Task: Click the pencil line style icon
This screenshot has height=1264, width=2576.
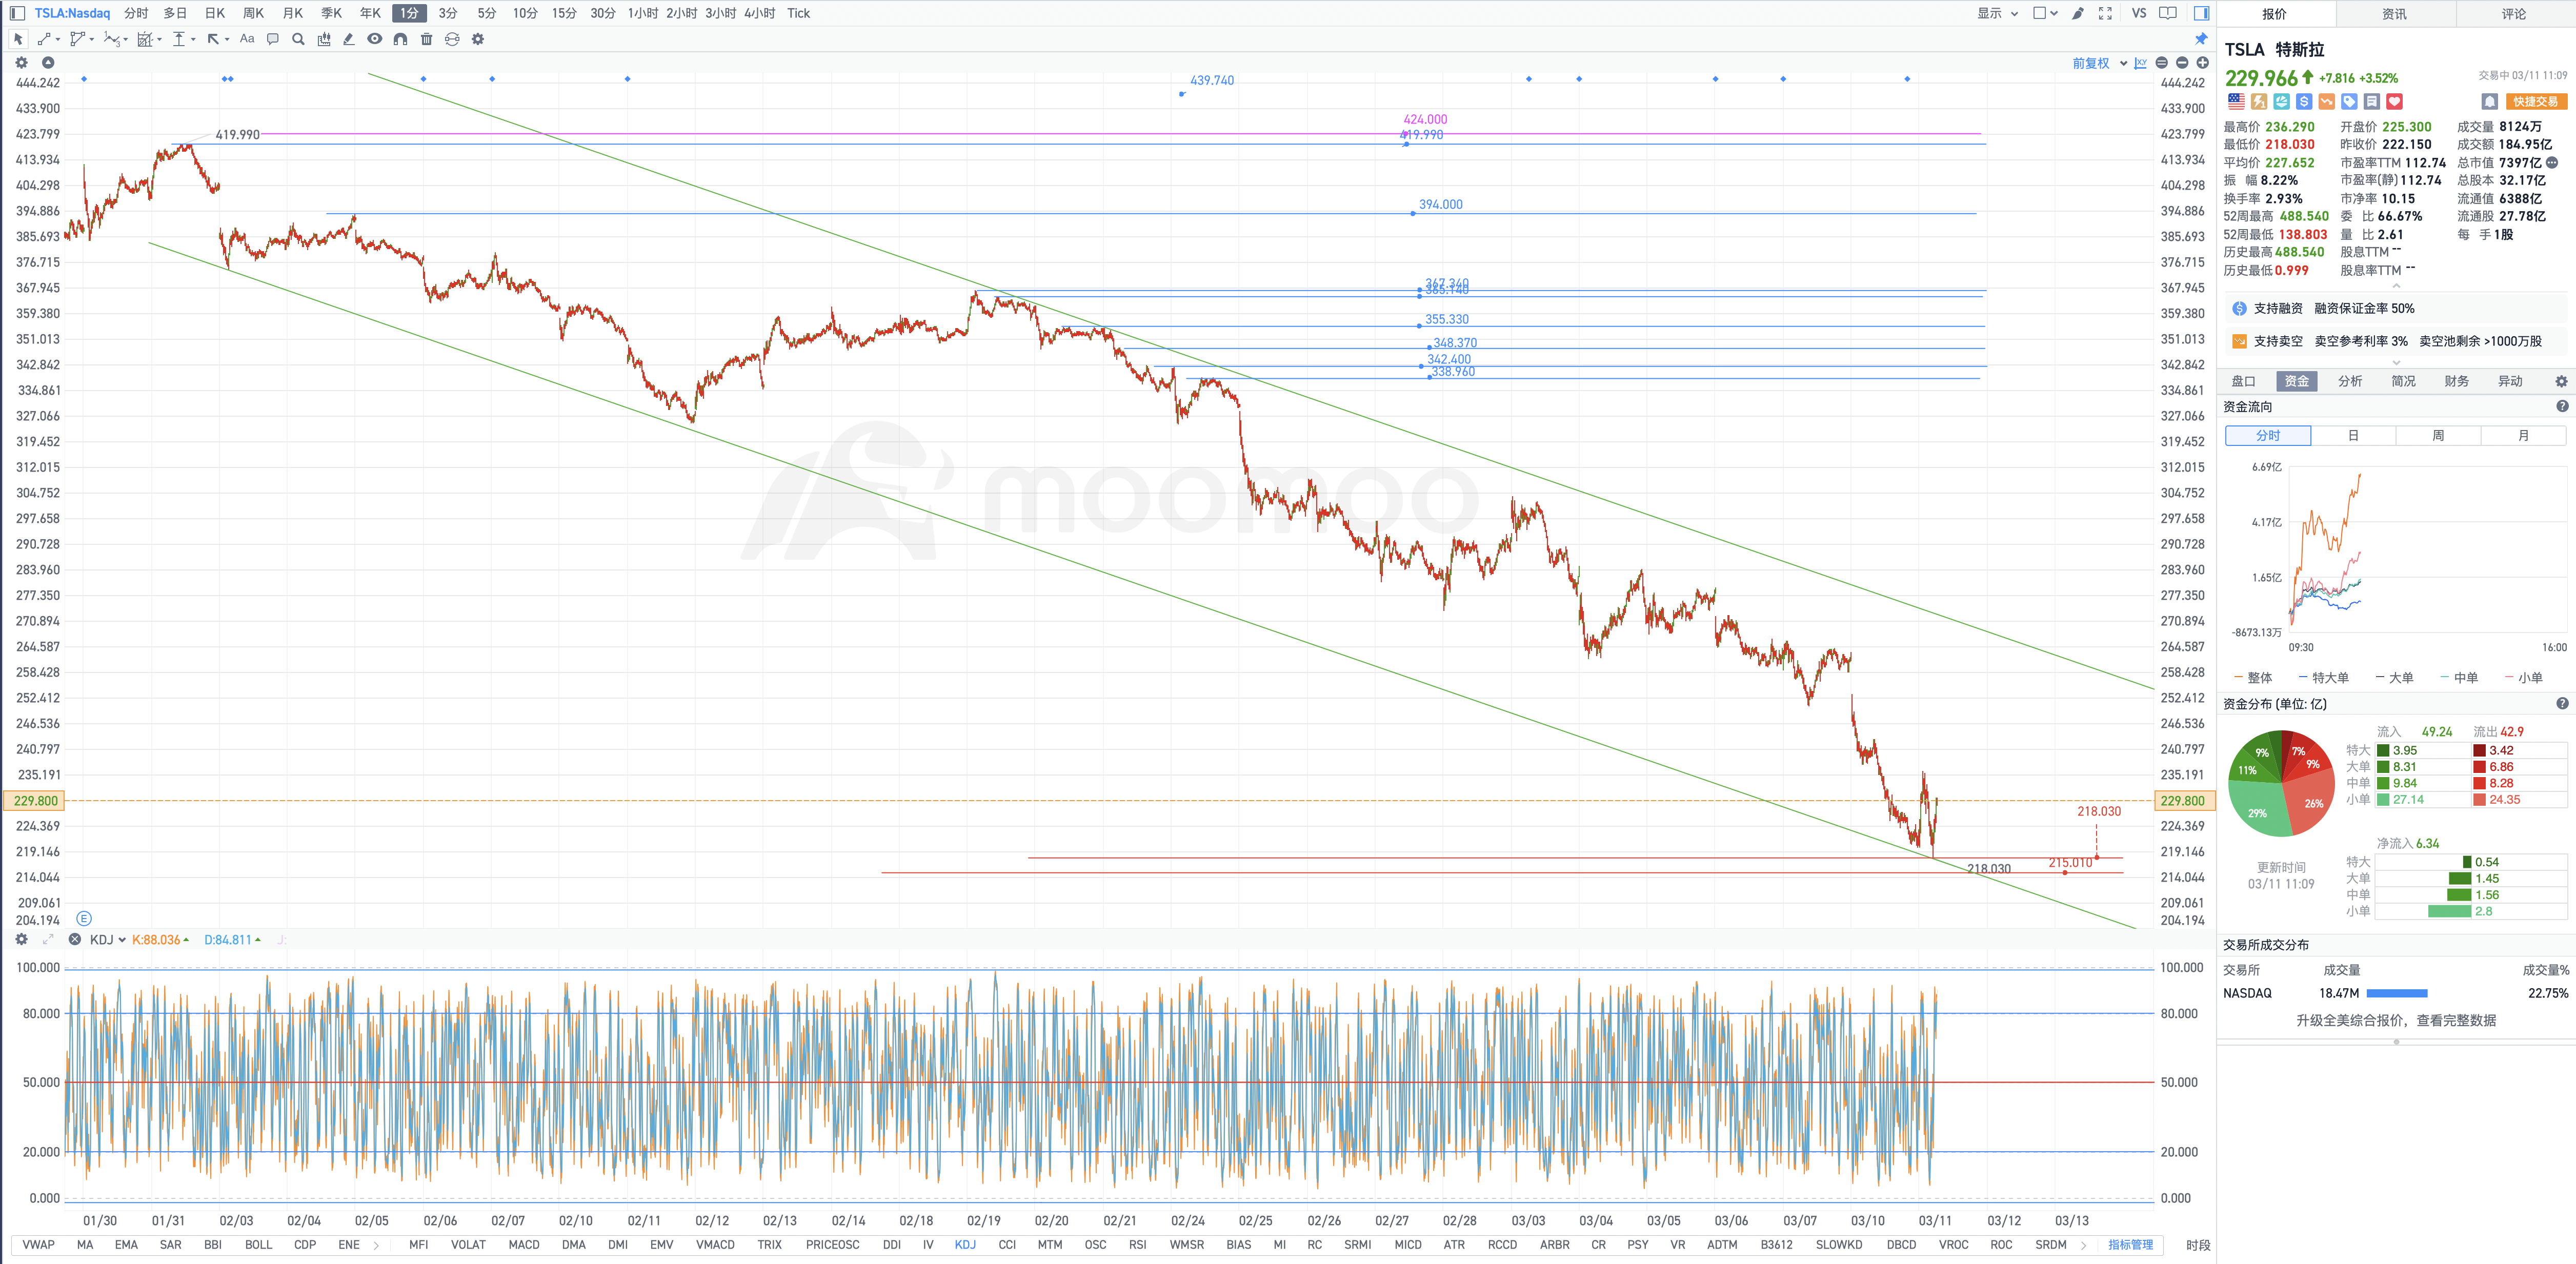Action: pos(349,39)
